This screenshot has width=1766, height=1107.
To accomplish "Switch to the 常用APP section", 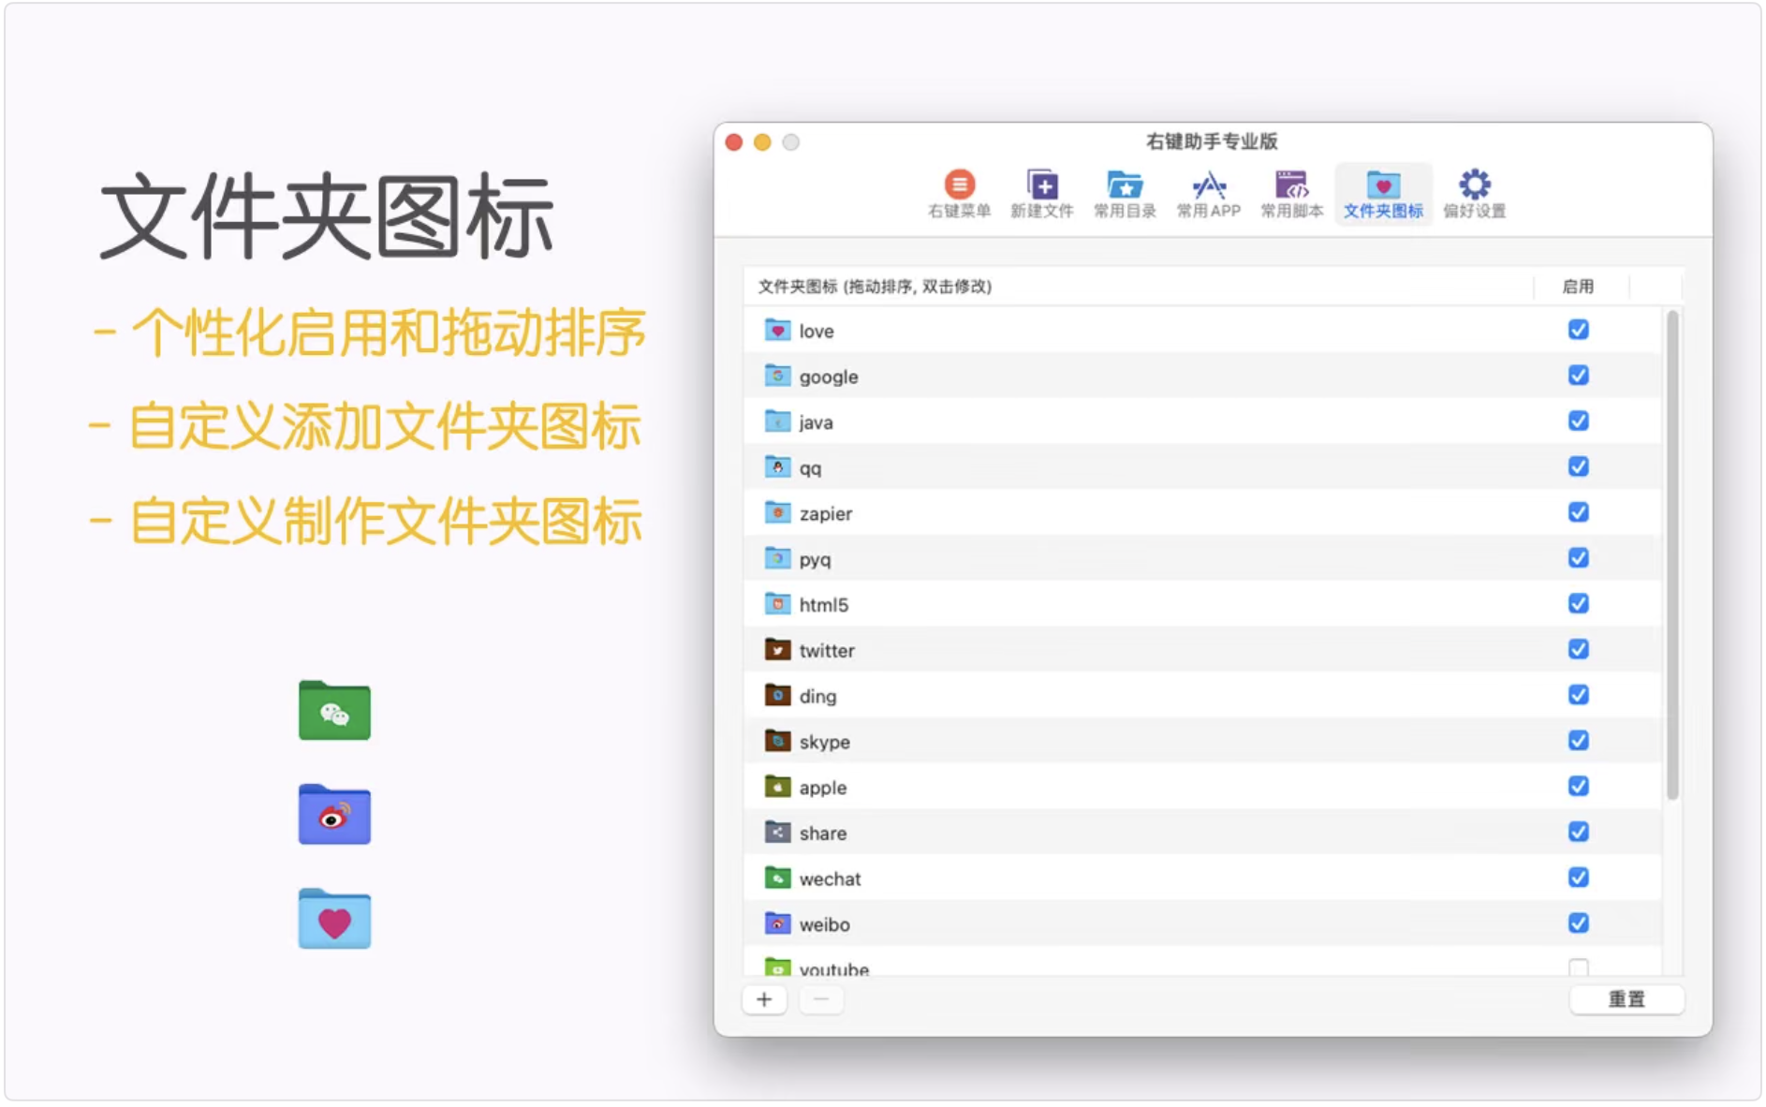I will tap(1207, 192).
